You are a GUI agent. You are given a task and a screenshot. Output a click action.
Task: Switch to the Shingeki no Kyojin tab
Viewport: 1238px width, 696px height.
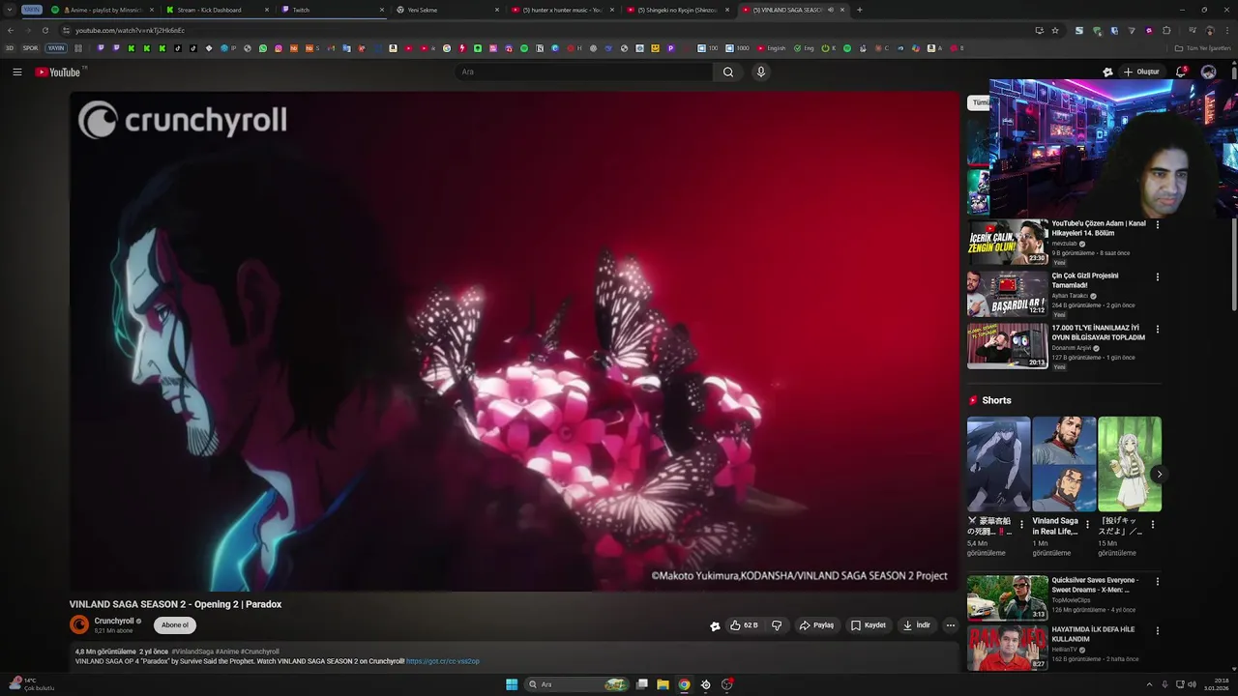(x=677, y=10)
